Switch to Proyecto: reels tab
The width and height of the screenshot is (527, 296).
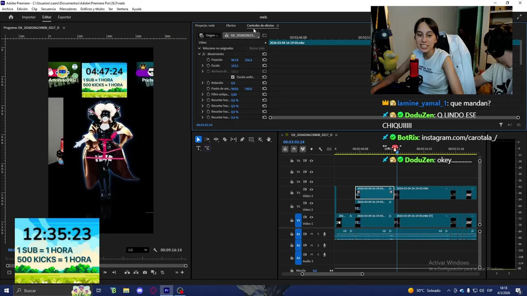[205, 25]
